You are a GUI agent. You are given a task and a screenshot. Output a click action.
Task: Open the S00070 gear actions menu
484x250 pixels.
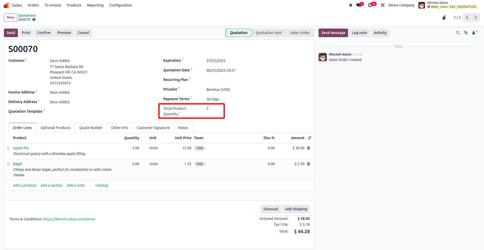point(34,19)
